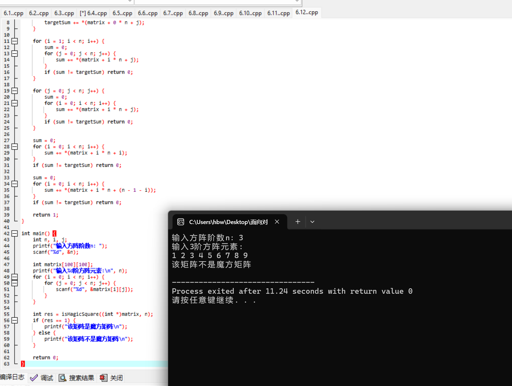Collapse the diagonal loop fold at line 28

point(15,147)
